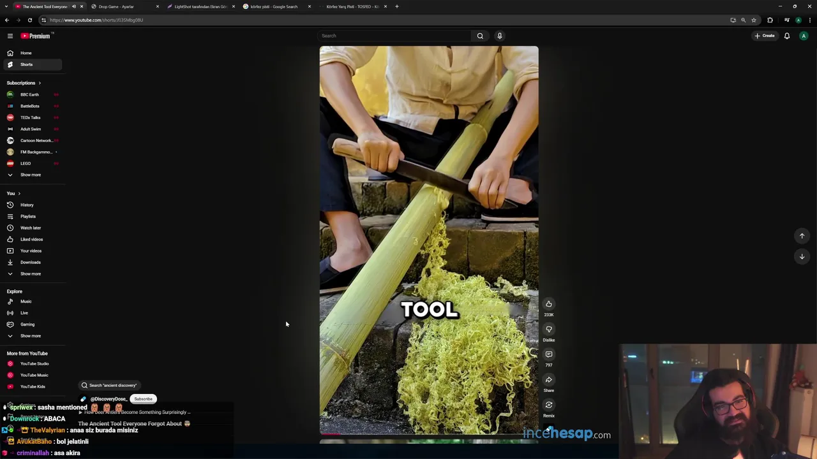Expand the You section chevron
This screenshot has width=817, height=459.
(19, 193)
